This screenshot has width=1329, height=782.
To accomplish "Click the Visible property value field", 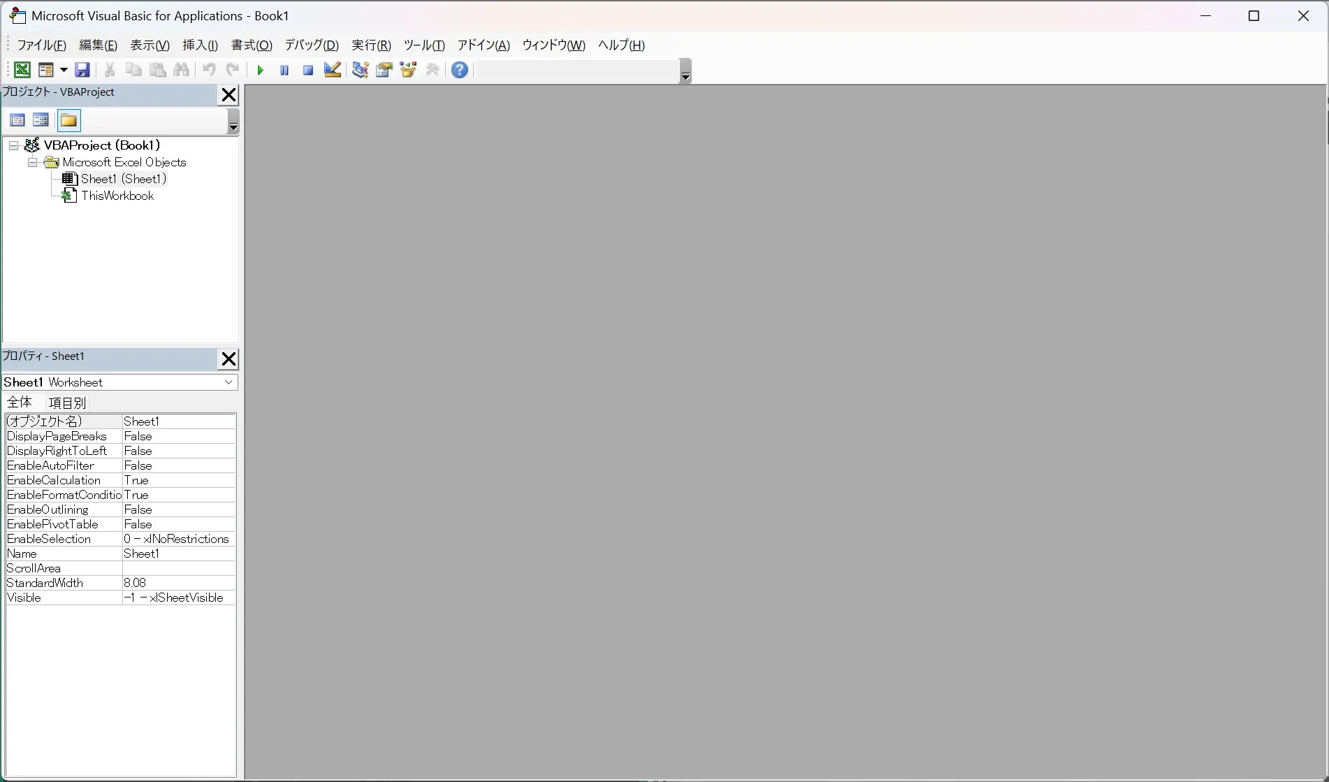I will tap(178, 598).
